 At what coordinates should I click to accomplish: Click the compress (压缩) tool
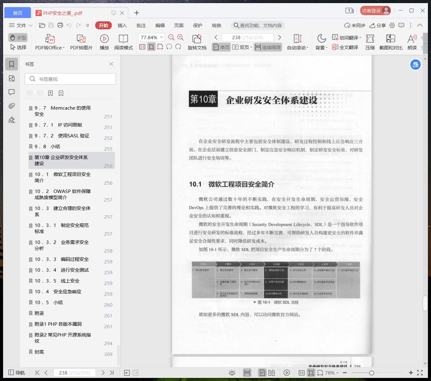click(x=370, y=42)
